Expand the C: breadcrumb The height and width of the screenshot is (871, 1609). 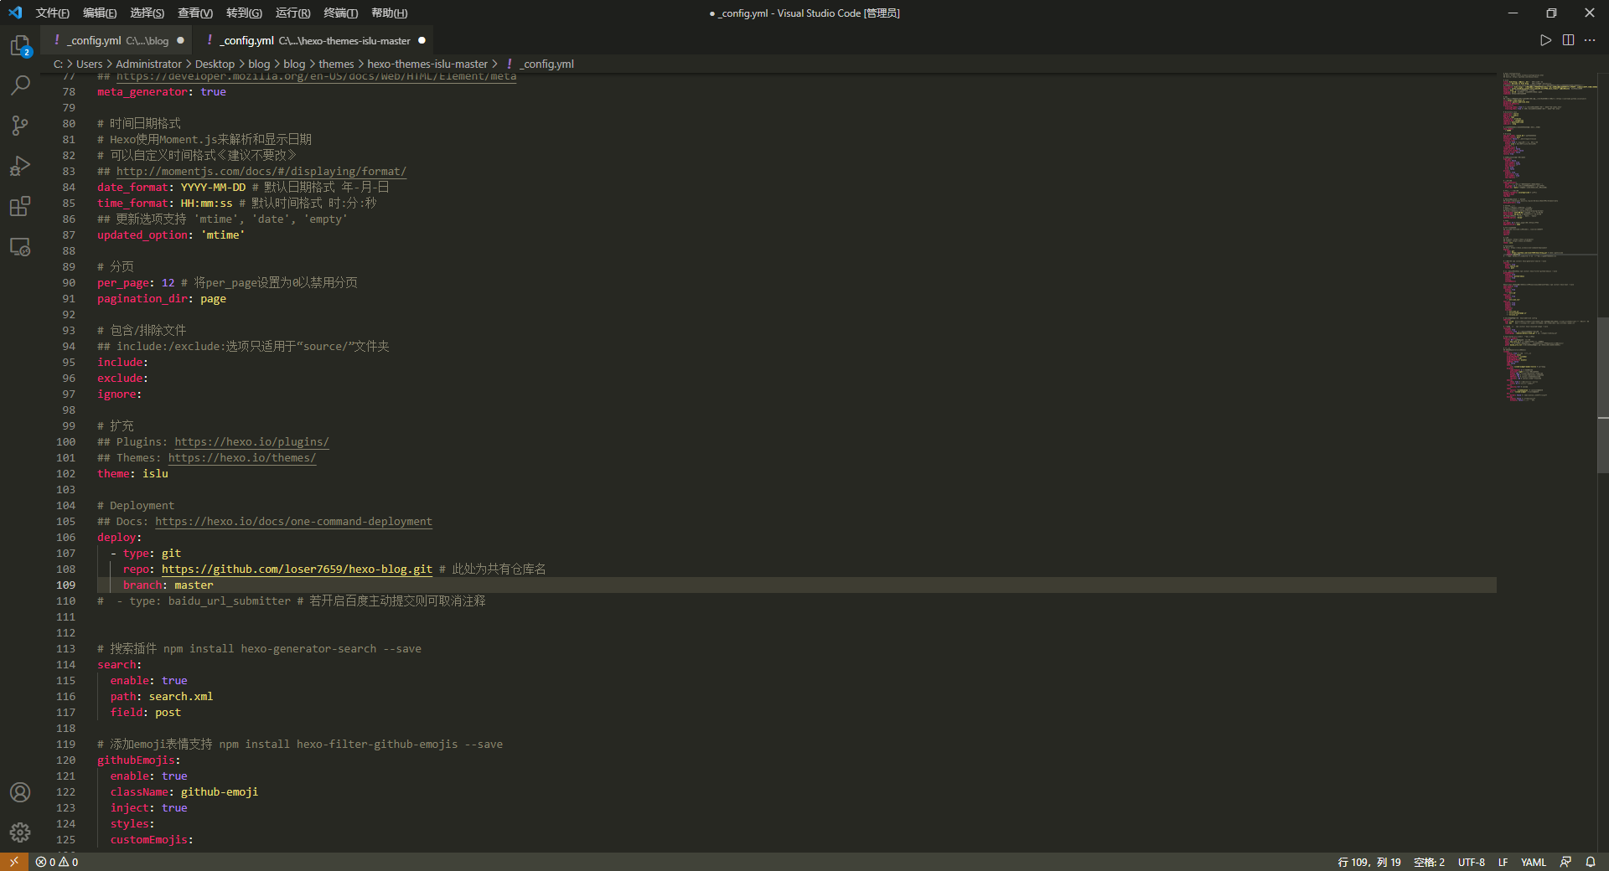[59, 64]
